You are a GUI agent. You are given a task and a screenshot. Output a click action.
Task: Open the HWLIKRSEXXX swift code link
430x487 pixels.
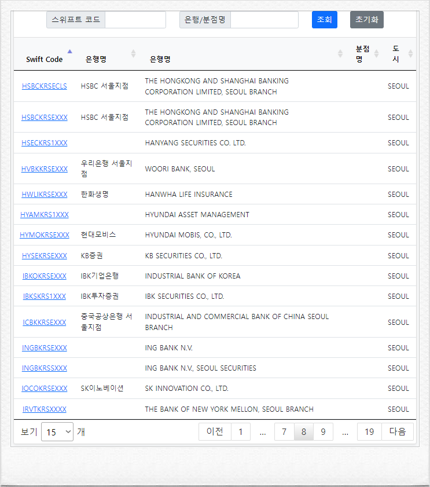click(45, 195)
